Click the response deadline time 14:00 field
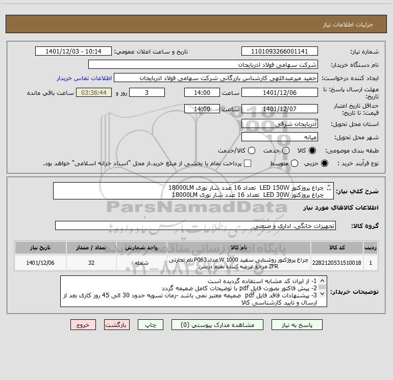Image resolution: width=393 pixels, height=380 pixels. [202, 92]
